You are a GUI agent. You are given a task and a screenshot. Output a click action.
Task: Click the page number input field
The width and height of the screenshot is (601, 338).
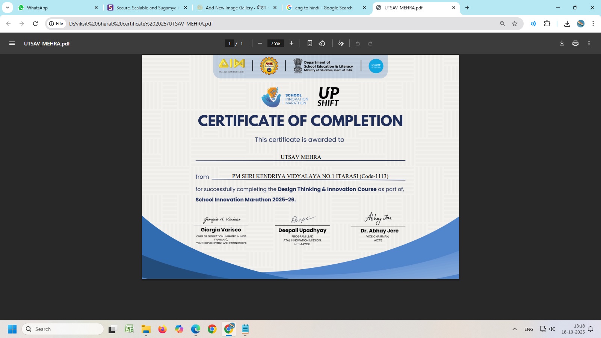(x=230, y=43)
